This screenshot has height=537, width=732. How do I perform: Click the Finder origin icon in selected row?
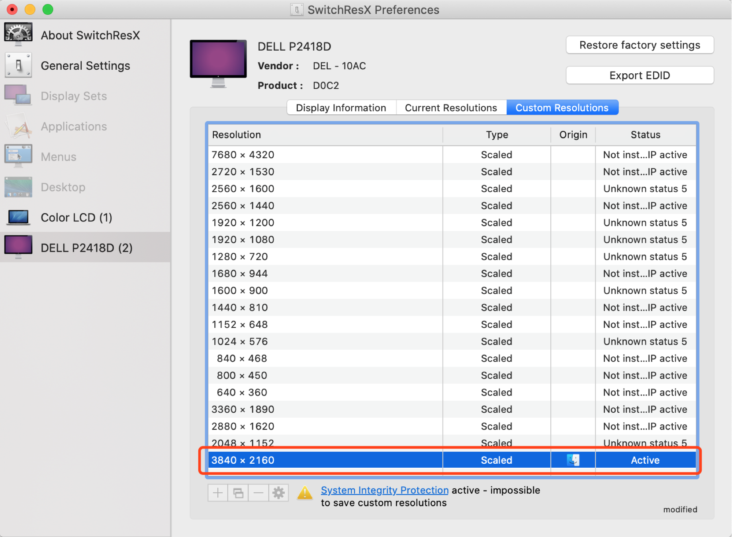[573, 460]
